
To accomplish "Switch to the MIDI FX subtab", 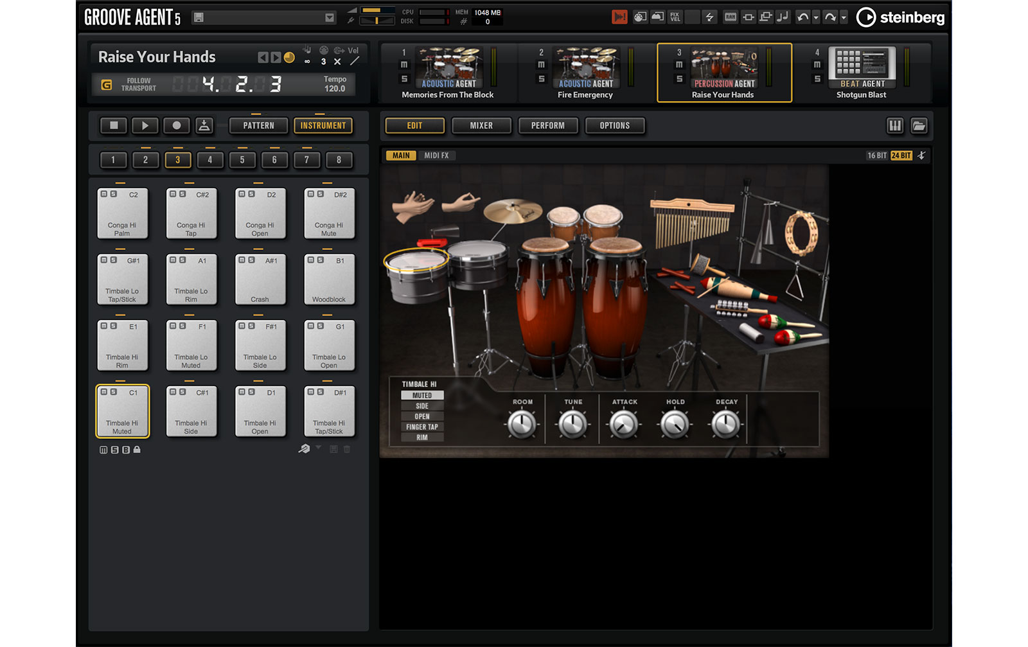I will pyautogui.click(x=436, y=155).
